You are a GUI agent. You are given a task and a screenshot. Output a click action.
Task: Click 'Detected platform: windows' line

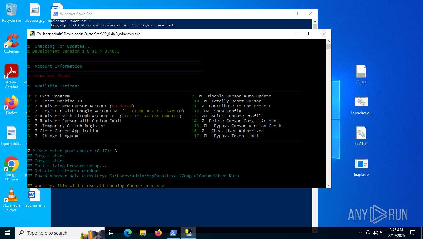tap(67, 171)
